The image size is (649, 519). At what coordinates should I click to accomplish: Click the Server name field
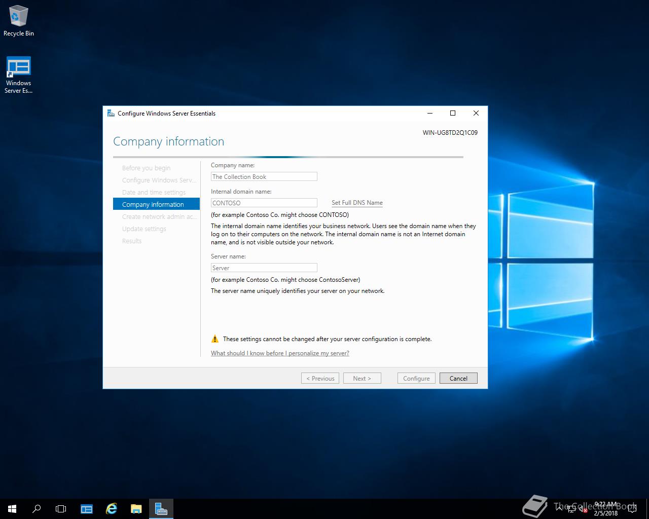pos(264,268)
